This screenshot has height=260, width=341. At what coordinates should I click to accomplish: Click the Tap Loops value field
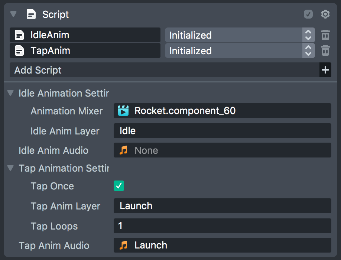(x=222, y=226)
